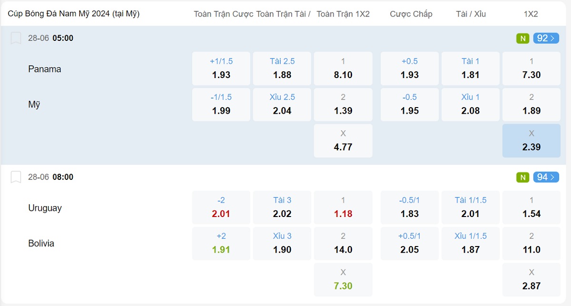Click Toàn Trận 1X2 column header
This screenshot has height=306, width=571.
click(x=343, y=14)
